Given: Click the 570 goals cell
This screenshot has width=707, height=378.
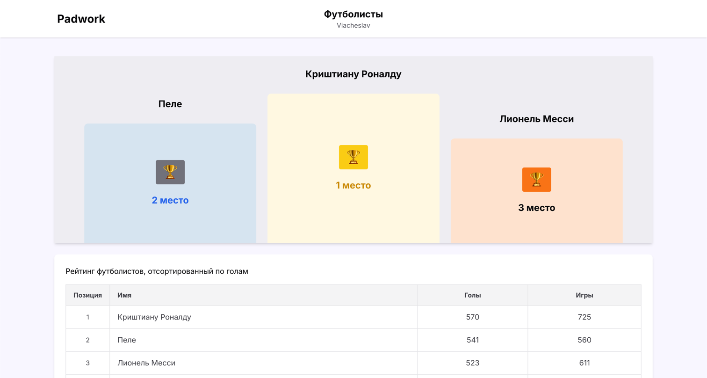Looking at the screenshot, I should [472, 317].
